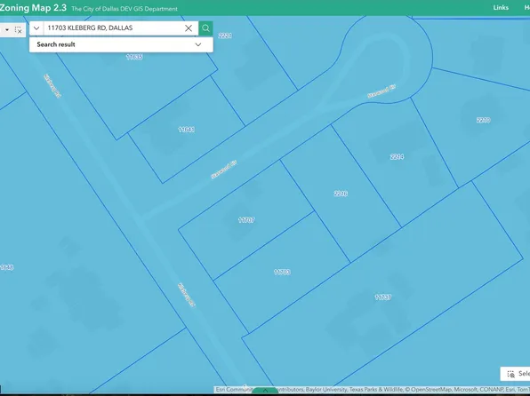The image size is (530, 396).
Task: Open the Links menu in header
Action: point(501,7)
